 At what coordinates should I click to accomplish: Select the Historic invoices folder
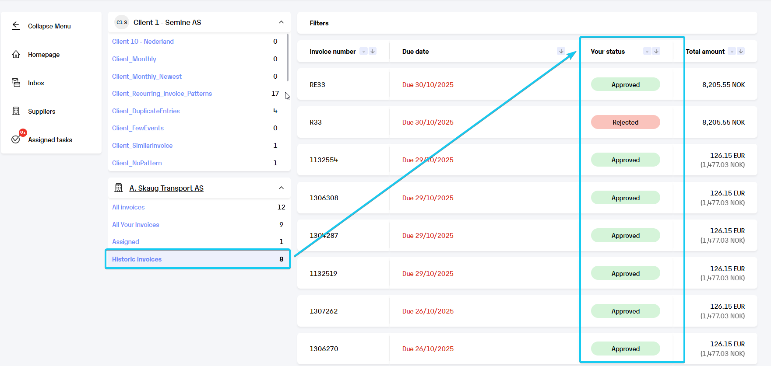click(198, 259)
